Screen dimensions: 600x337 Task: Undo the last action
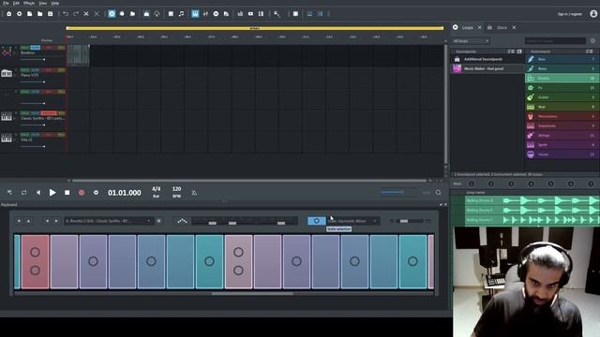point(66,14)
